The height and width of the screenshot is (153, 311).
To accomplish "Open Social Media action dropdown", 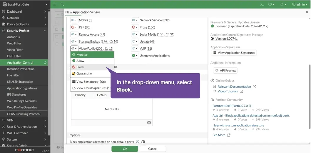I will tap(135, 34).
